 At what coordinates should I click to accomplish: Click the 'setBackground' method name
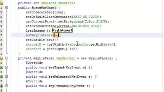pos(70,21)
